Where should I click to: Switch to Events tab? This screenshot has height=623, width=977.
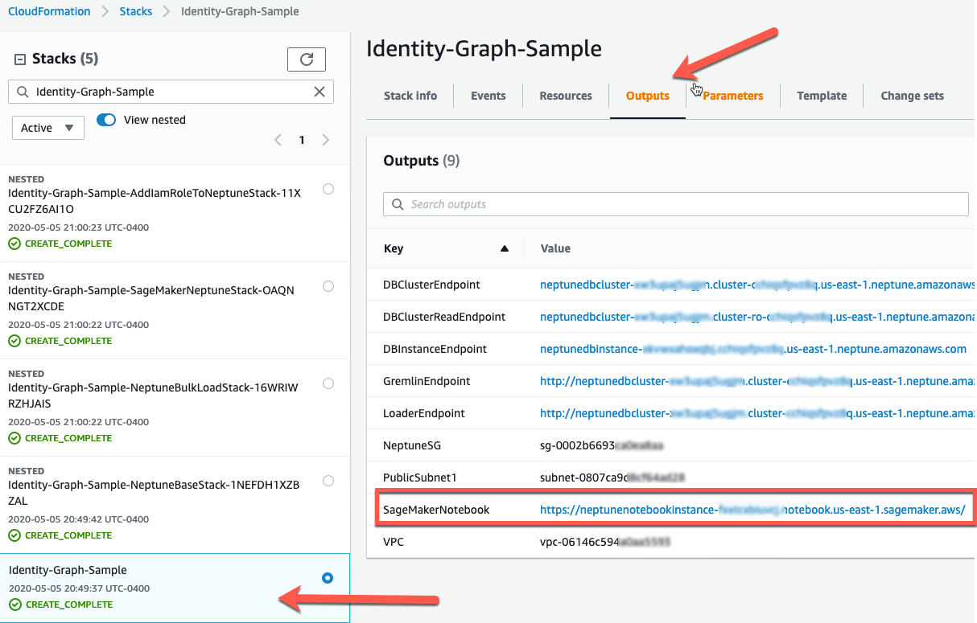point(488,96)
